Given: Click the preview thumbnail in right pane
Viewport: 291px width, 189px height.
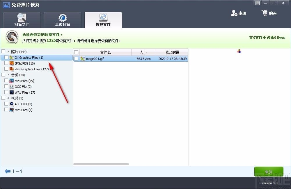Looking at the screenshot, I should pos(239,51).
